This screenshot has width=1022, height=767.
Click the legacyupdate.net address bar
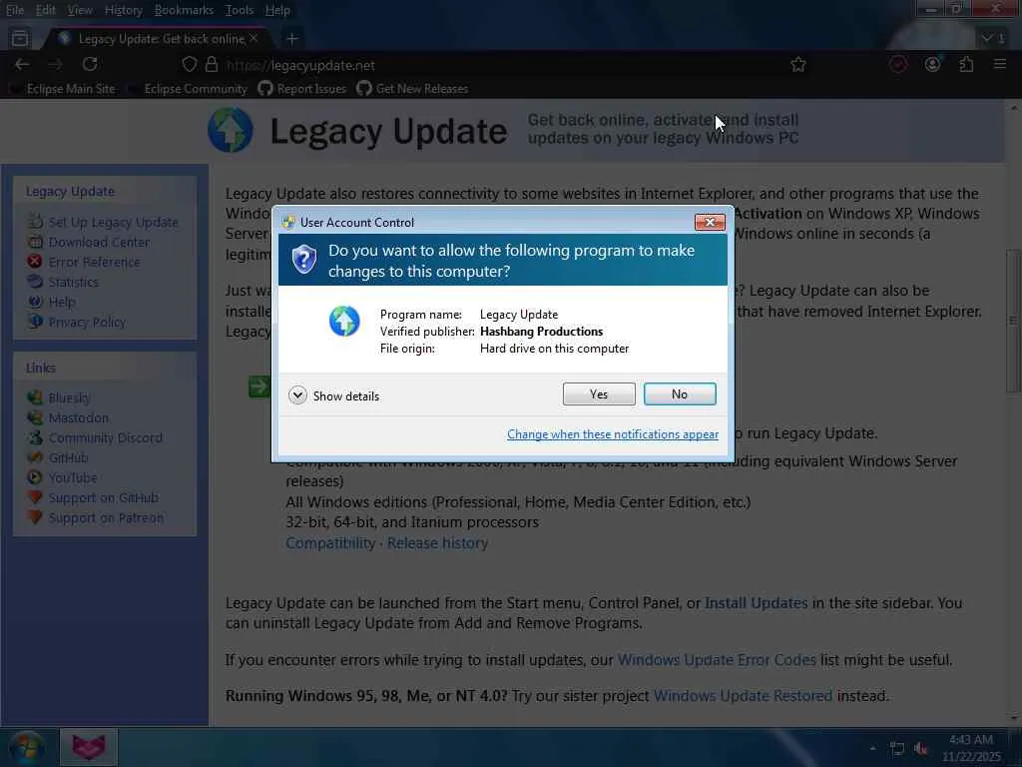[495, 65]
